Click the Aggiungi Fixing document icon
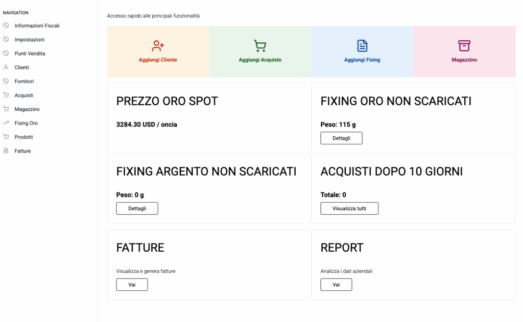This screenshot has height=322, width=523. click(x=362, y=46)
